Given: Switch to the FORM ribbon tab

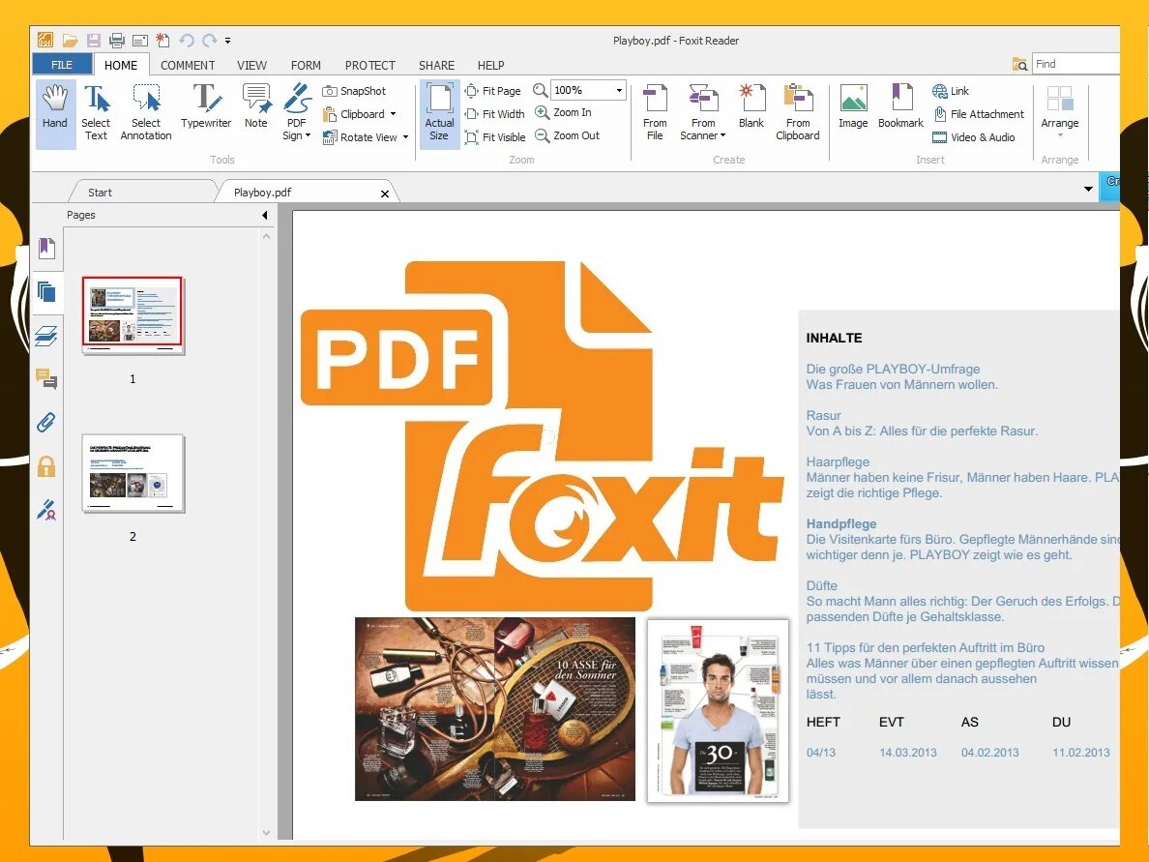Looking at the screenshot, I should [306, 65].
